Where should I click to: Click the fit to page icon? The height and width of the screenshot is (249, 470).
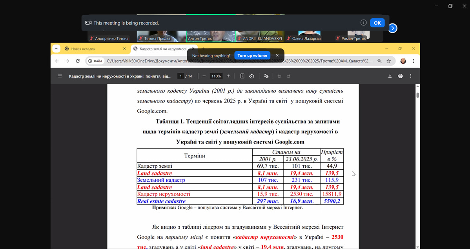click(x=242, y=76)
